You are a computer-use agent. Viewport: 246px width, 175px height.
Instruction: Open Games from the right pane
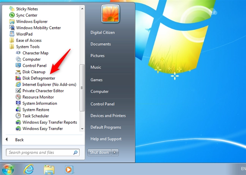96,80
